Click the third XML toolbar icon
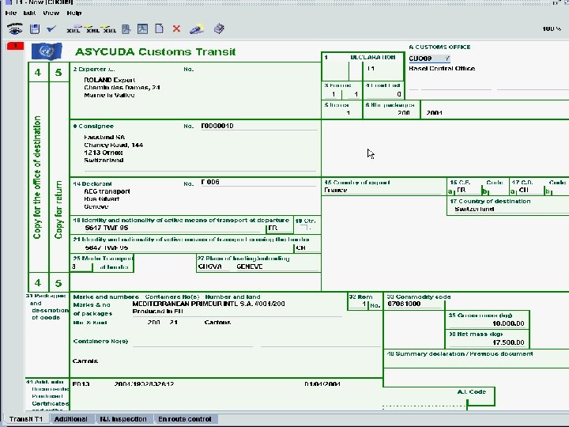Screen dimensions: 569x427 (110, 29)
